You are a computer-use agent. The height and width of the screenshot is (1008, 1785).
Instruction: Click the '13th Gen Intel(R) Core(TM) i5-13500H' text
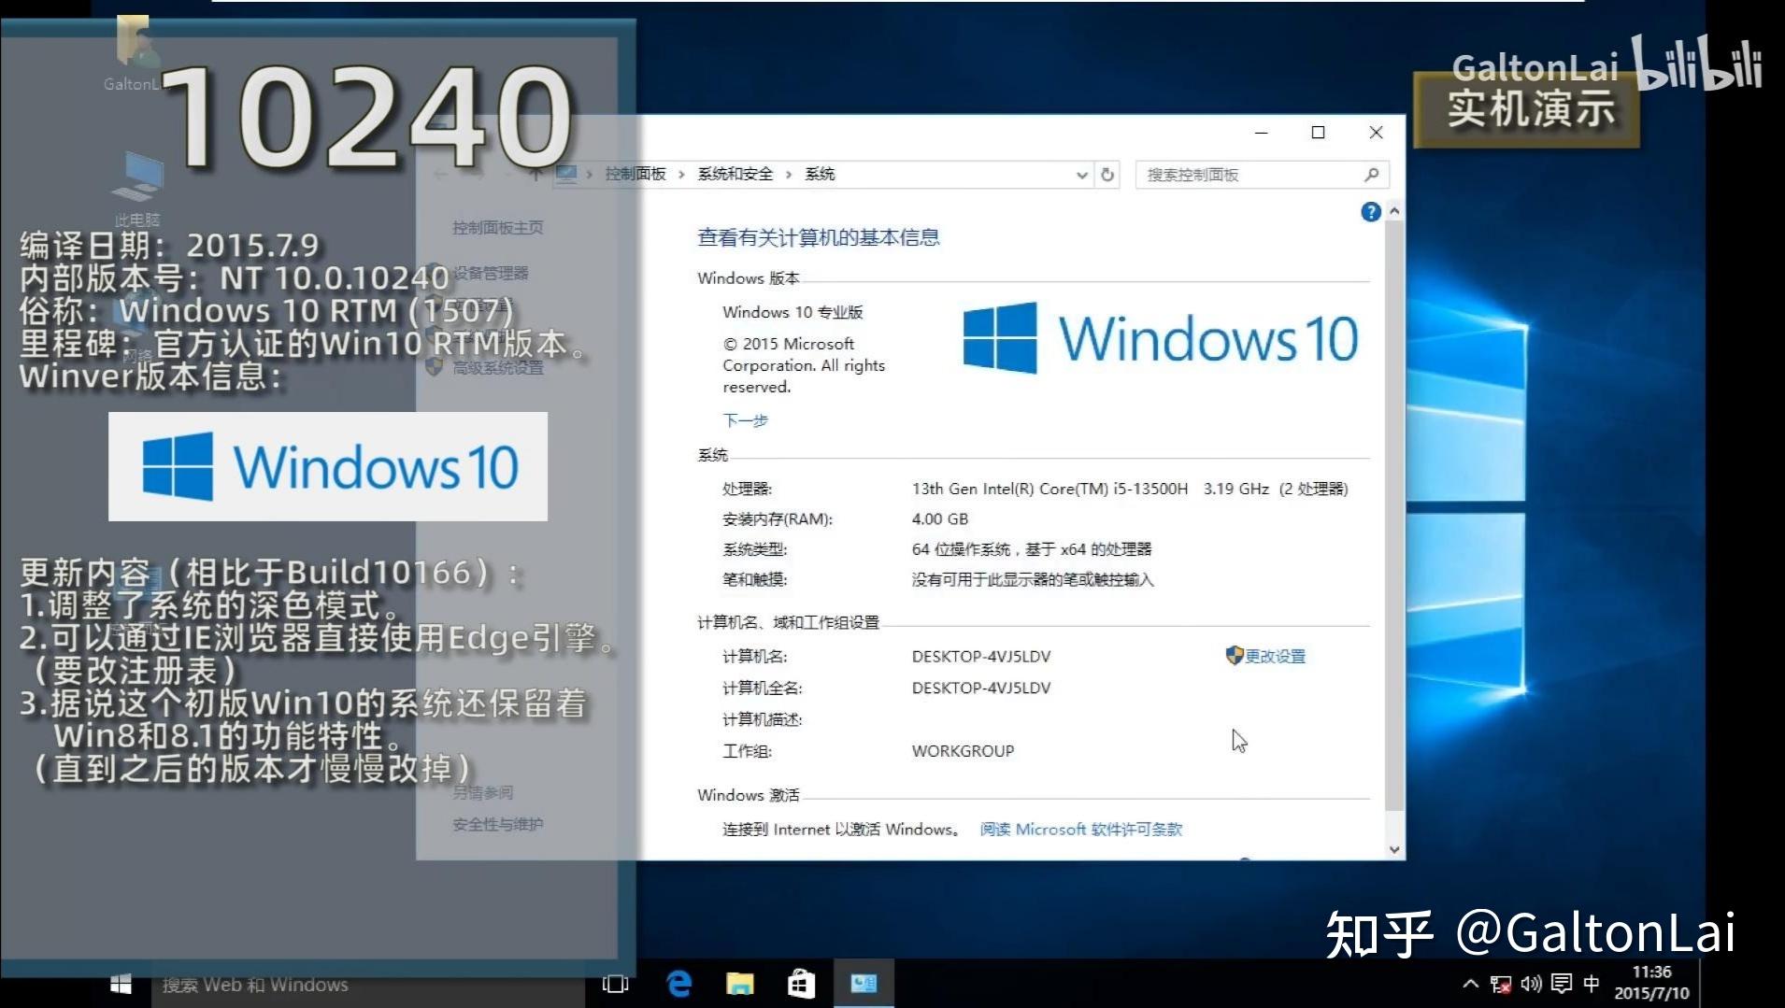[x=1050, y=490]
